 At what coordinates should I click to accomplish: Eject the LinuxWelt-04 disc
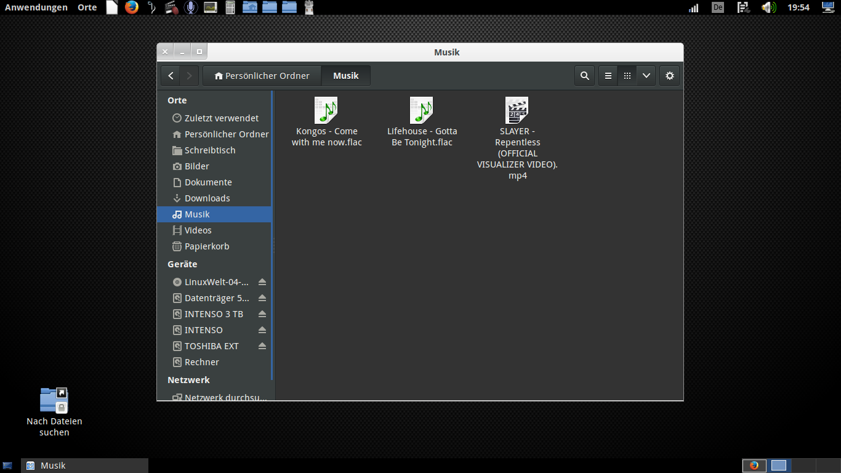point(262,282)
